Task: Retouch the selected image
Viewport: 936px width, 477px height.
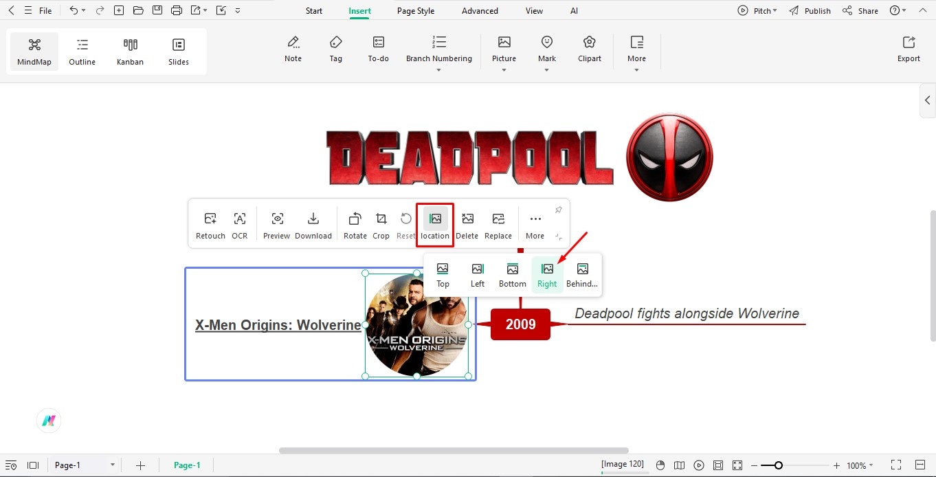Action: [x=210, y=226]
